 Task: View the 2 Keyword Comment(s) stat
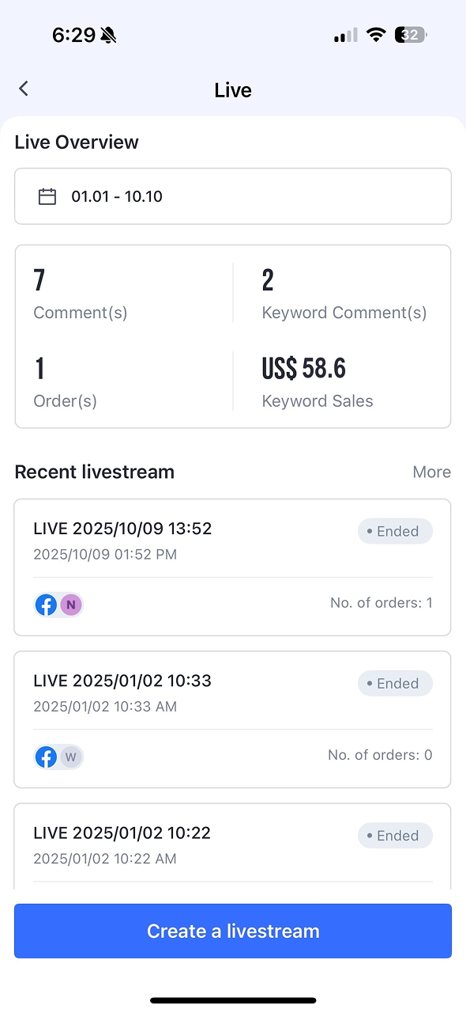coord(344,294)
